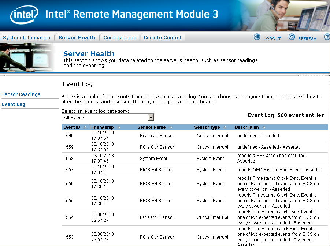
Task: Click 'System Event' sensor name in row 558
Action: pyautogui.click(x=153, y=159)
